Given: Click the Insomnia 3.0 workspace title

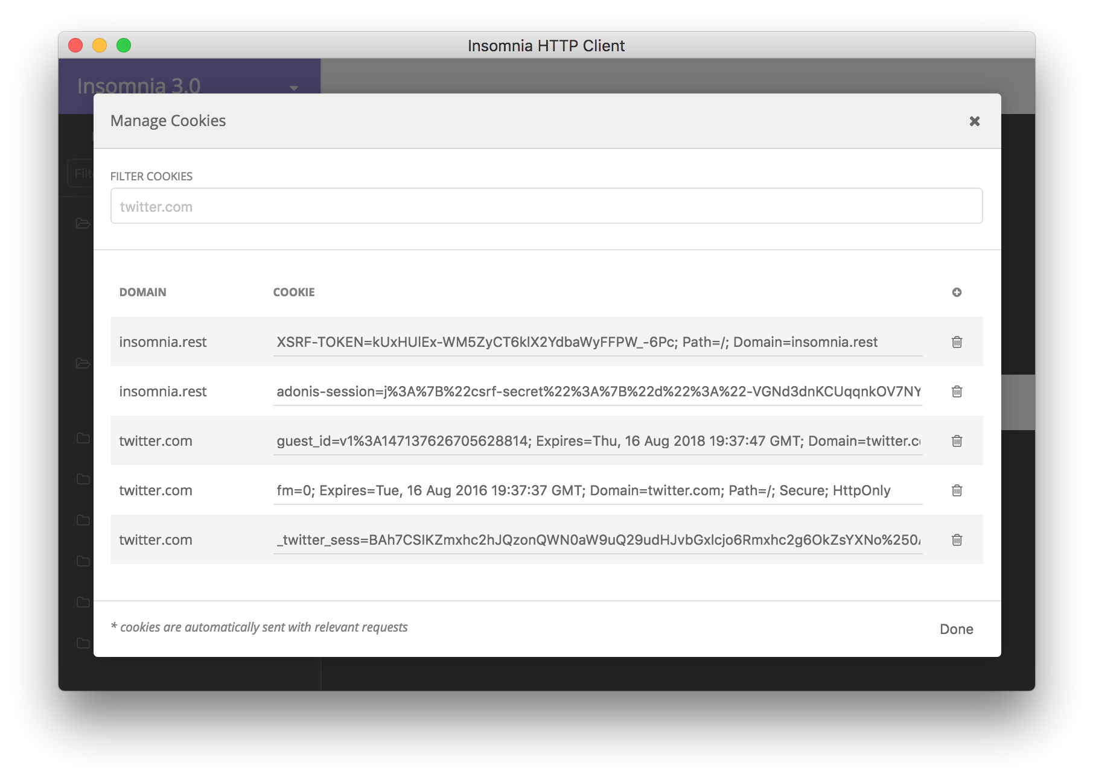Looking at the screenshot, I should coord(139,86).
